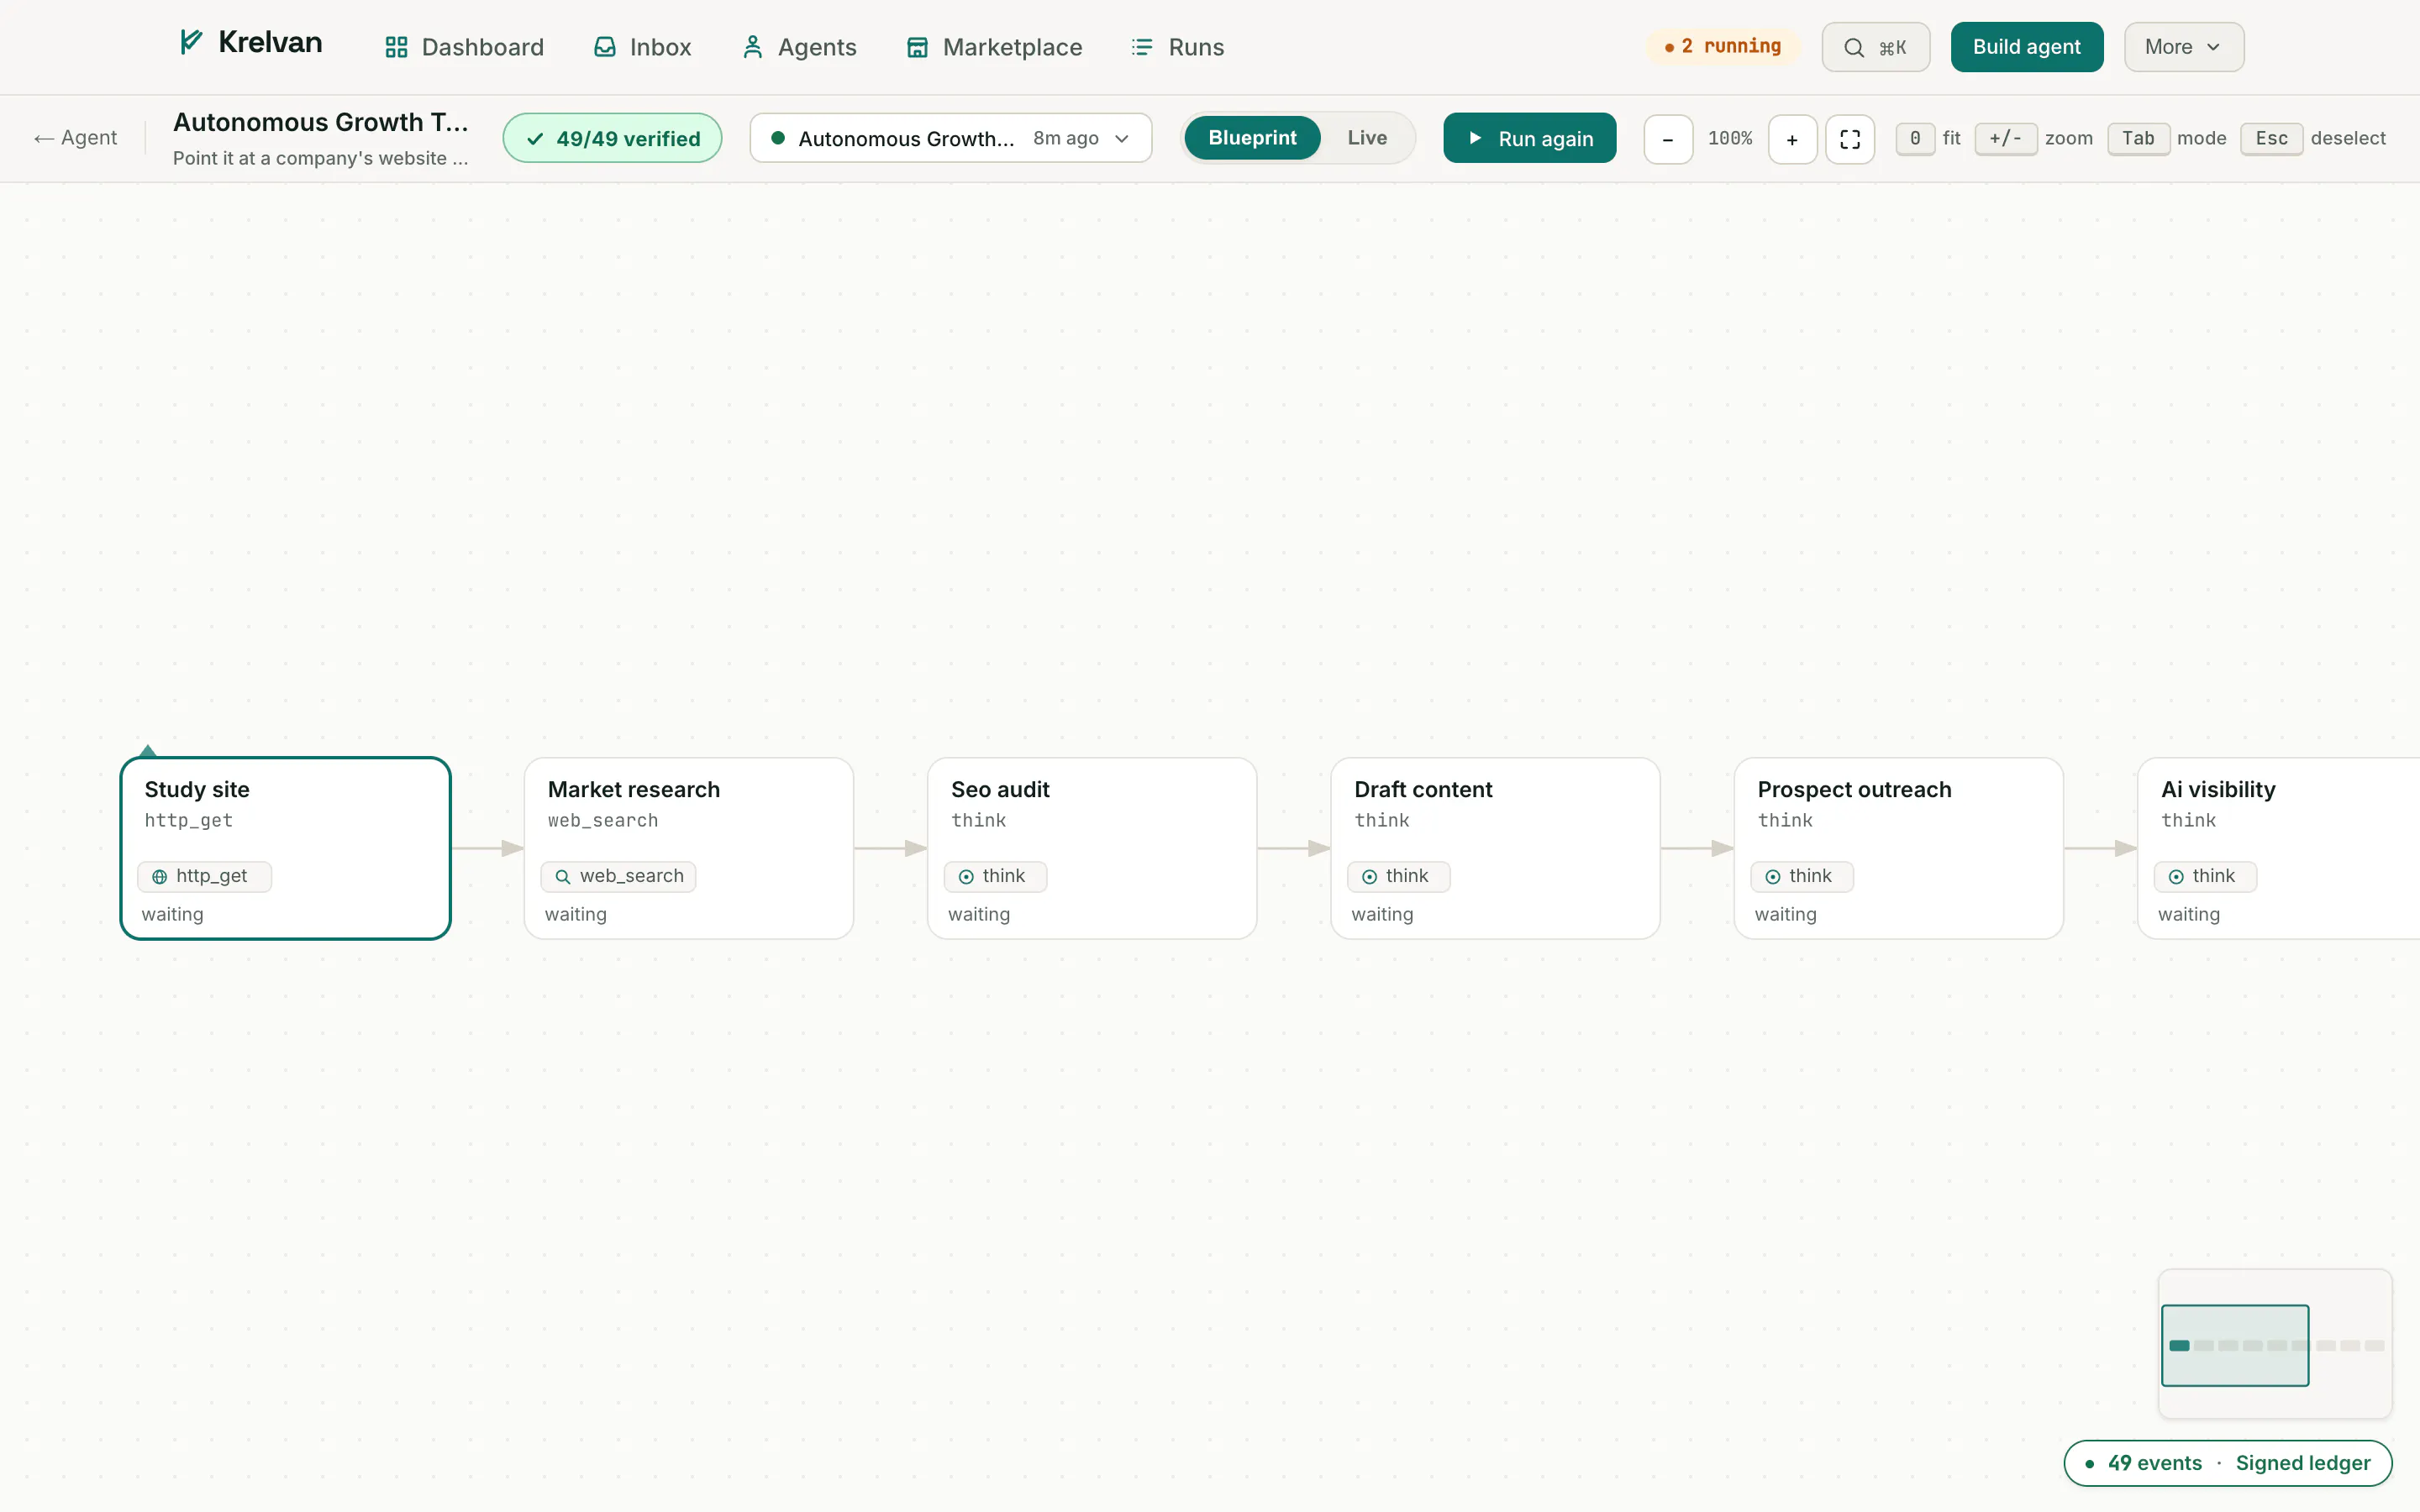This screenshot has width=2420, height=1512.
Task: Click the 49/49 verified badge
Action: [x=612, y=138]
